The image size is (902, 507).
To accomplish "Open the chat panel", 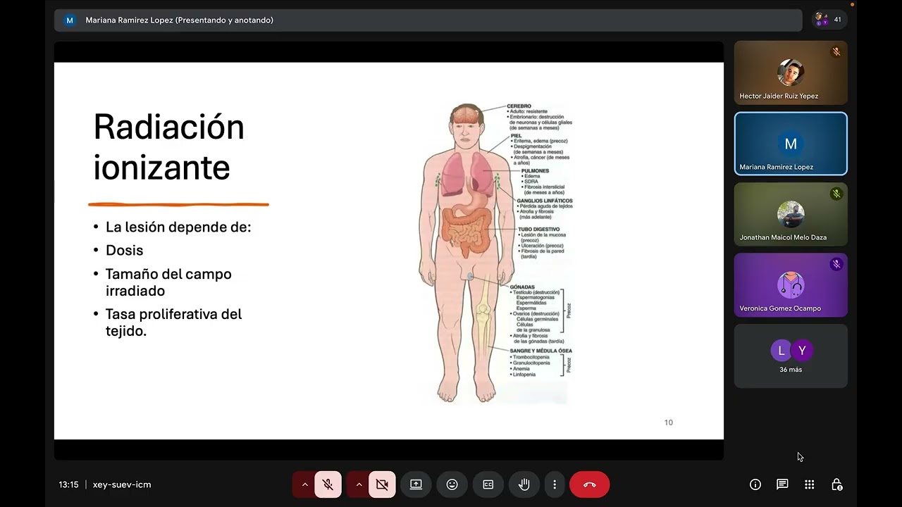I will coord(782,484).
